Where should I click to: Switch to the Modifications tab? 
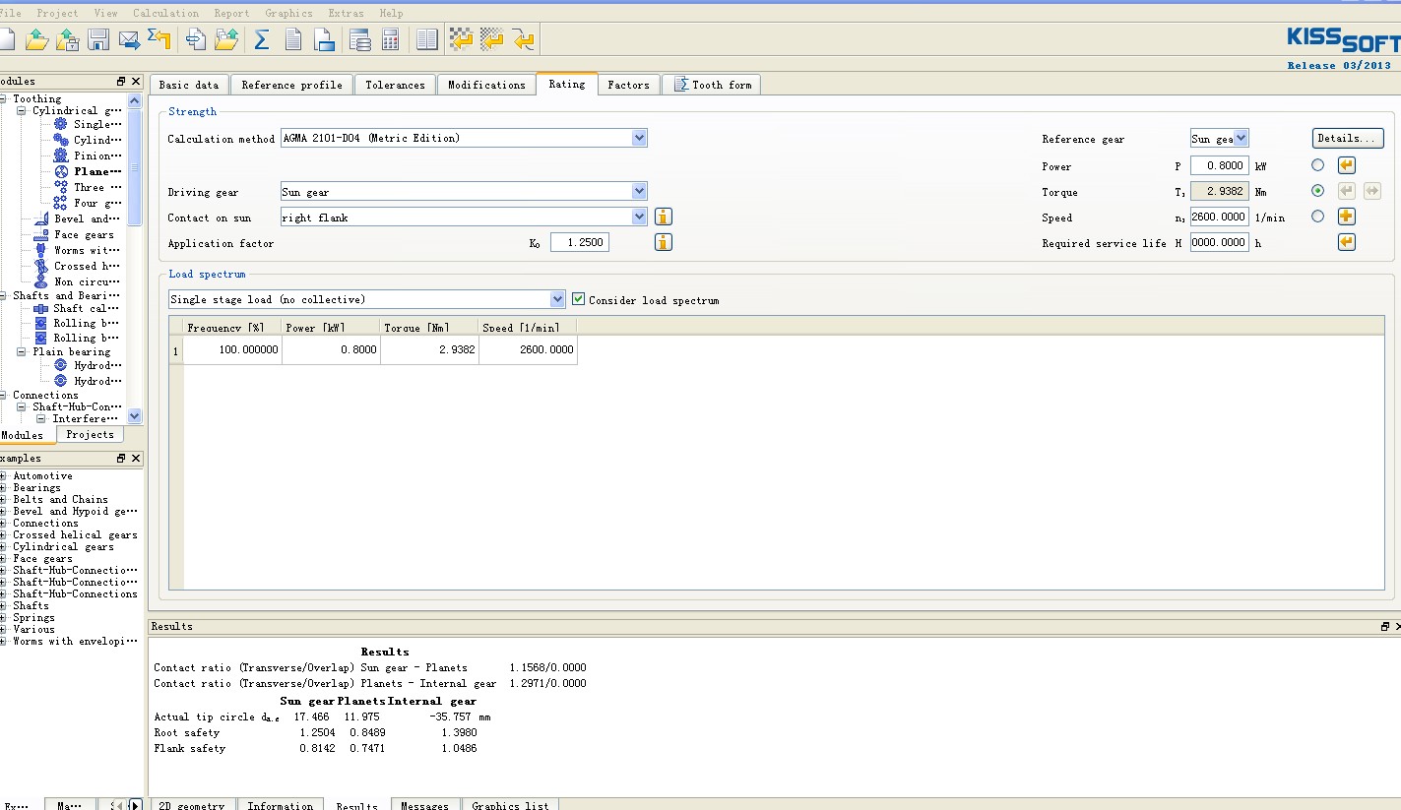pyautogui.click(x=486, y=85)
